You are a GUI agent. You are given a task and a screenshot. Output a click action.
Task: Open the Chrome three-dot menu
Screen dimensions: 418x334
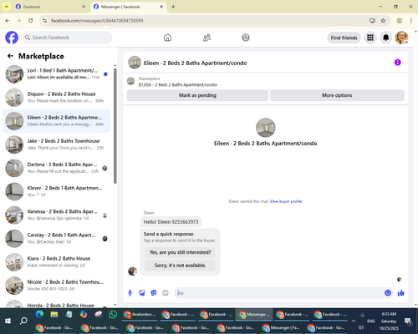pos(411,21)
